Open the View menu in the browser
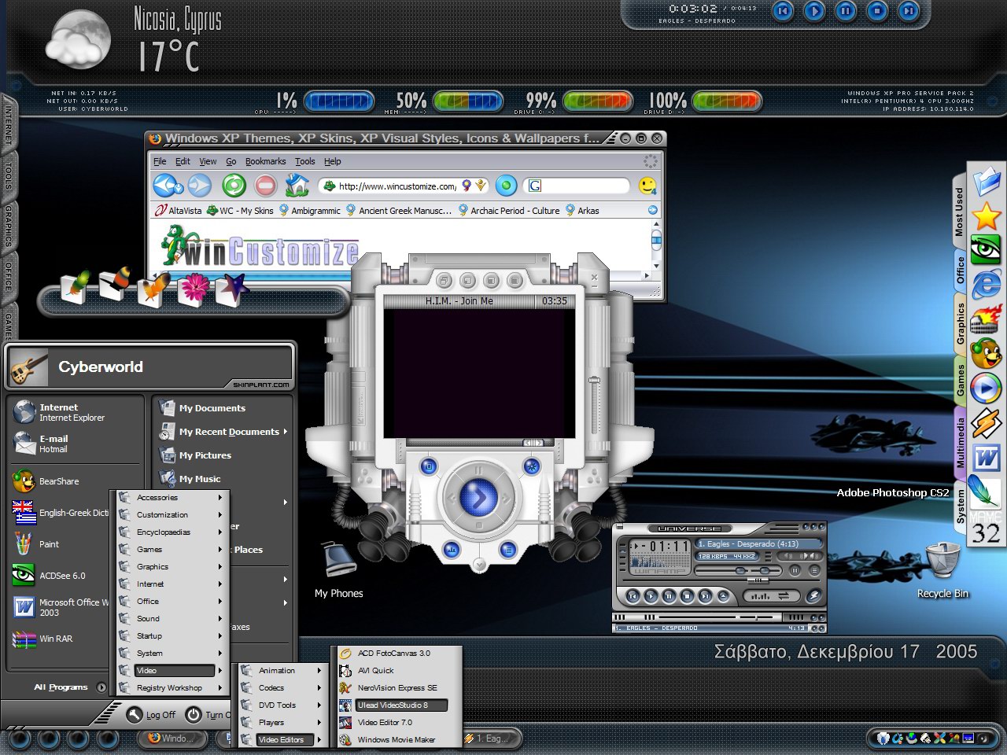 coord(208,161)
